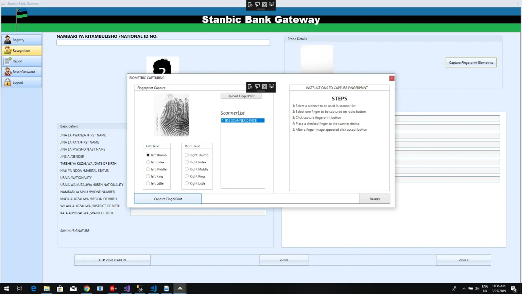522x294 pixels.
Task: Open the volume control in the tray
Action: tap(477, 289)
